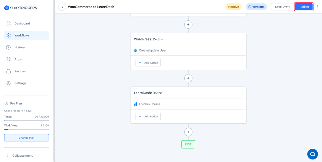Click the SureTriggers logo
The width and height of the screenshot is (322, 162).
[x=20, y=8]
